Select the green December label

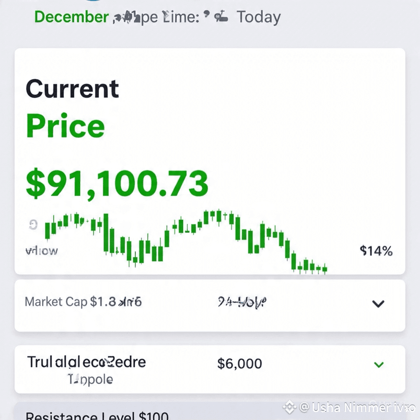(x=71, y=17)
